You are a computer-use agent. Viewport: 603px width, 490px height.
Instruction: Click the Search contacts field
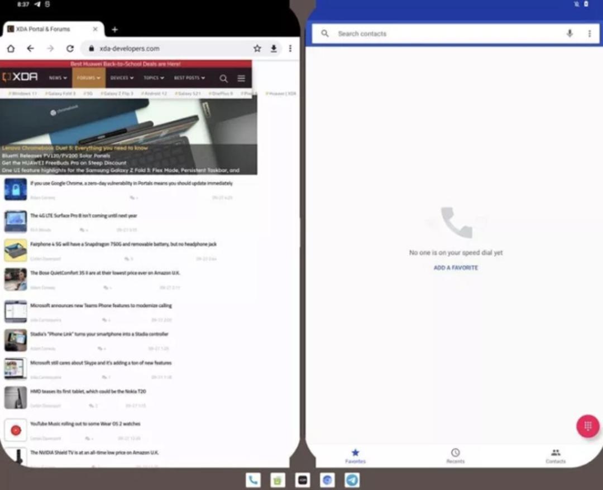455,34
